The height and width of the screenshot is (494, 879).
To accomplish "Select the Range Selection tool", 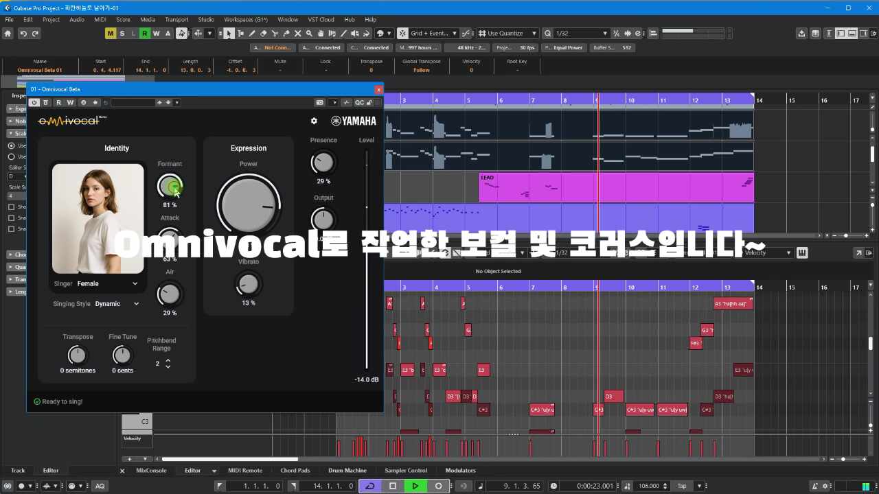I will pos(240,33).
